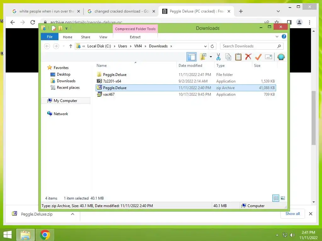This screenshot has height=241, width=322.
Task: Switch to the Home ribbon tab
Action: tap(68, 37)
